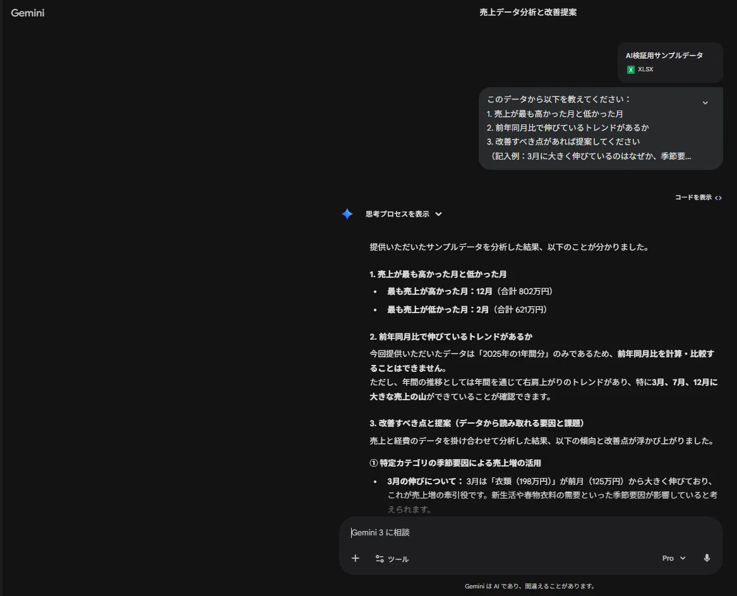
Task: Click heading 2. 前年同月比で伸びているトレンドがあるか
Action: [x=451, y=337]
